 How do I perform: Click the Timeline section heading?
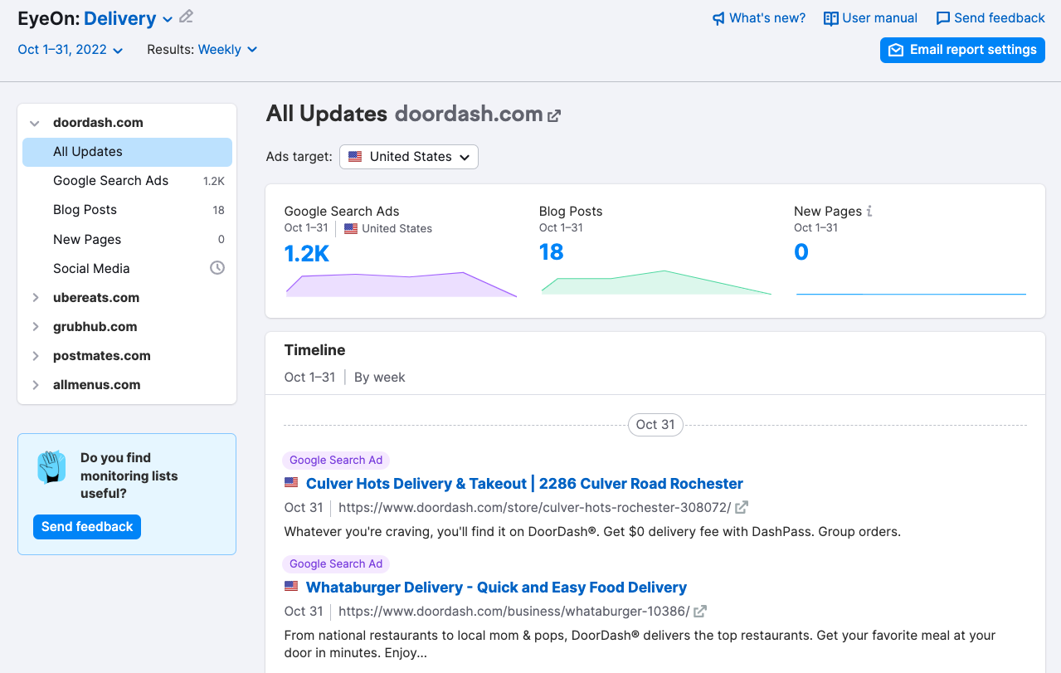(x=315, y=350)
